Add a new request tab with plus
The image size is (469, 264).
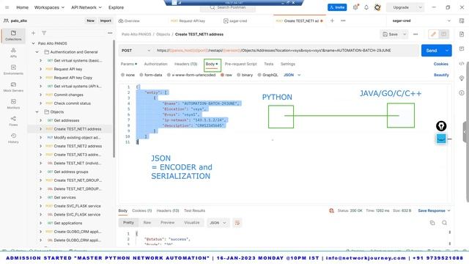tap(332, 21)
